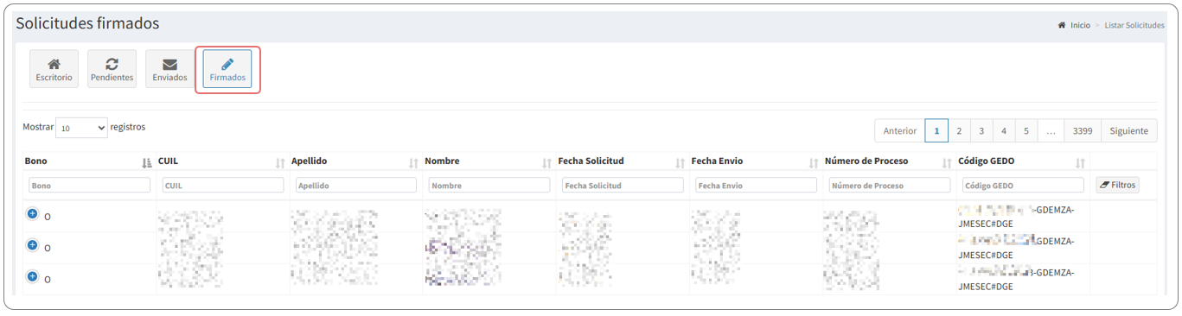Sort by Fecha Envio sort icon
This screenshot has height=316, width=1182.
pos(814,162)
